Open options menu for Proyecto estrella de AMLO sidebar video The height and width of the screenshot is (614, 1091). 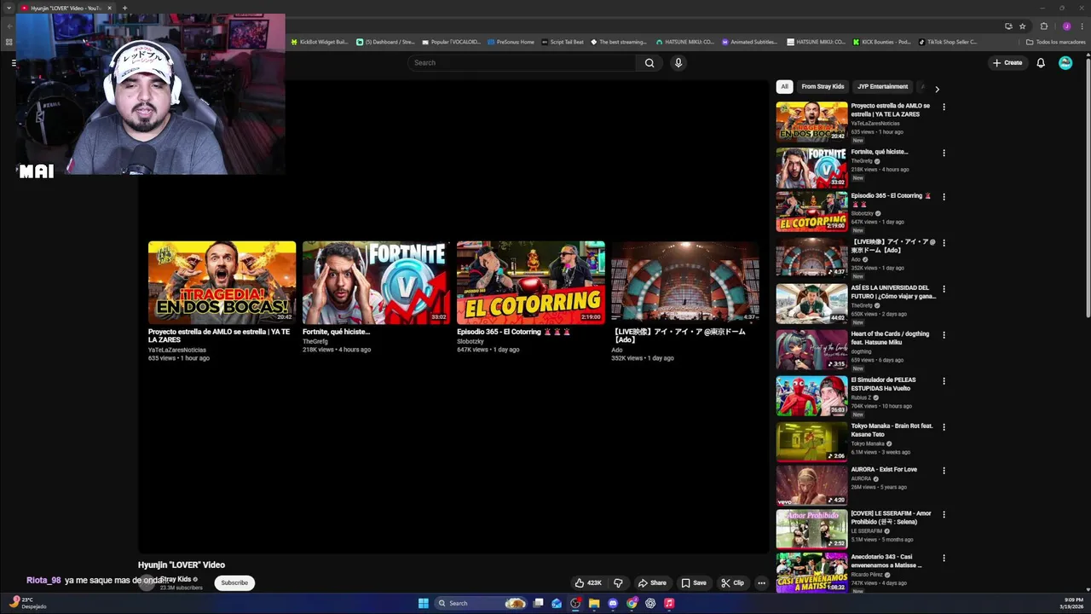coord(944,107)
